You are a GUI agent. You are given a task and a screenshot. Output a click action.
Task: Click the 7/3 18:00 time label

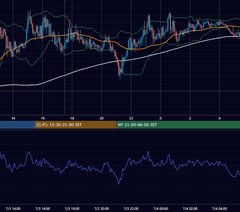(72, 208)
